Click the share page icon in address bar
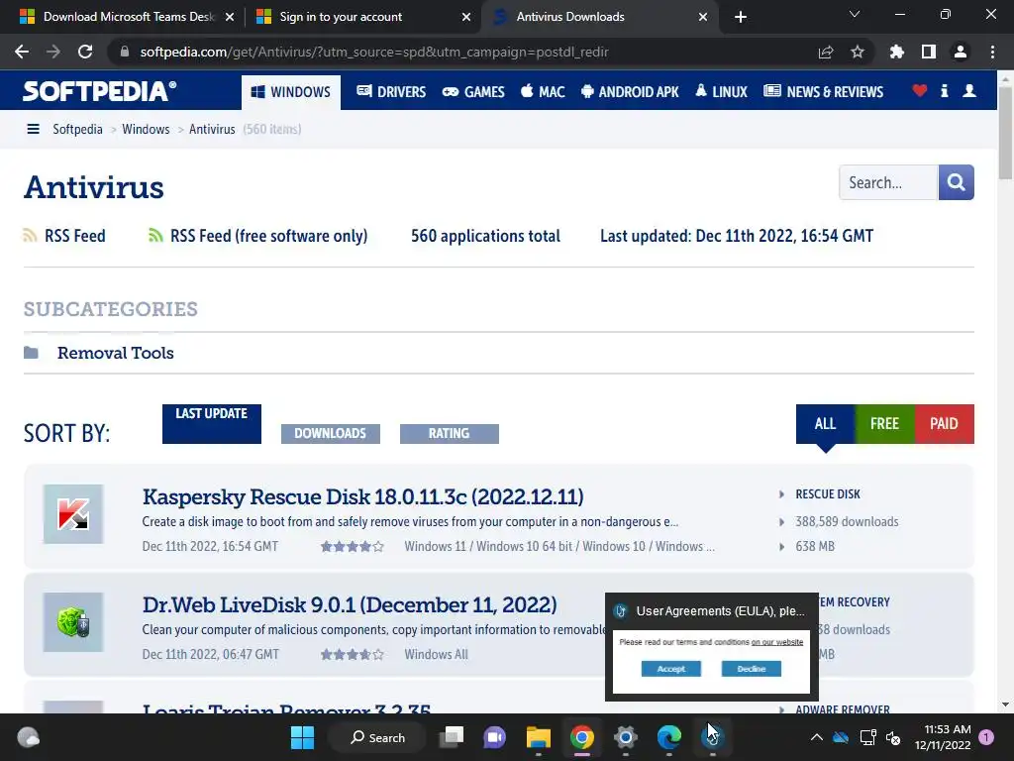Image resolution: width=1014 pixels, height=761 pixels. point(826,52)
